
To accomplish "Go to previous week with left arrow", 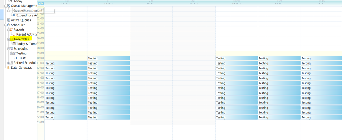I will (39, 3).
